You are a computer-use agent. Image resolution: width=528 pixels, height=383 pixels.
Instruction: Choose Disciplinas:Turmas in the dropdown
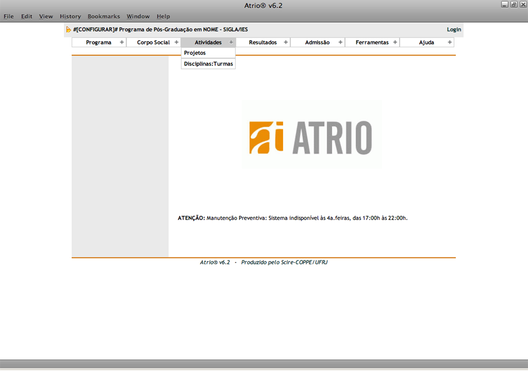[x=208, y=64]
